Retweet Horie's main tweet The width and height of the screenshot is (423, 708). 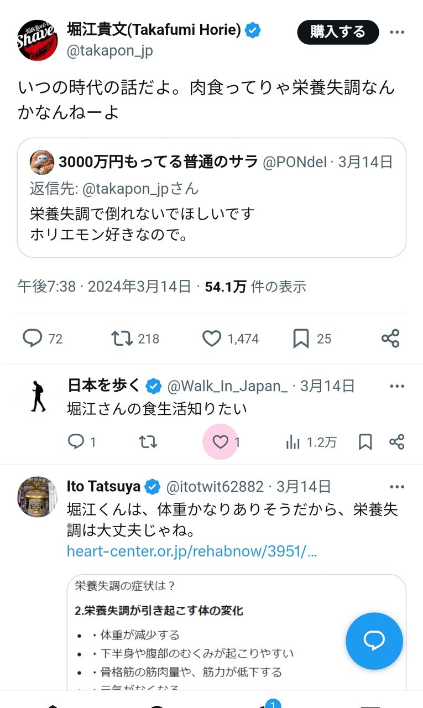click(122, 339)
